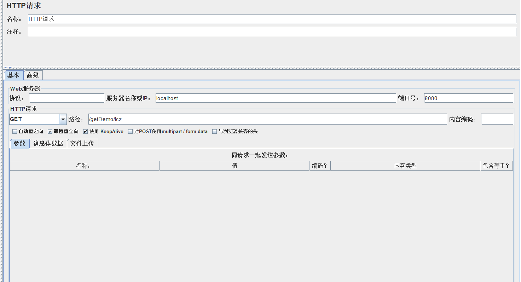Image resolution: width=521 pixels, height=282 pixels.
Task: Click the 内容编码 encoding input field
Action: point(497,119)
